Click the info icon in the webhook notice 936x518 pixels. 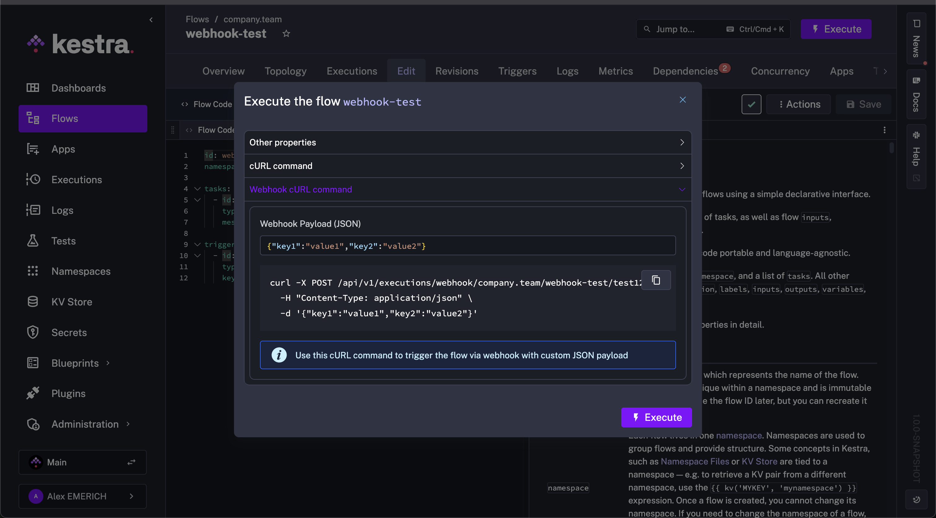click(279, 355)
